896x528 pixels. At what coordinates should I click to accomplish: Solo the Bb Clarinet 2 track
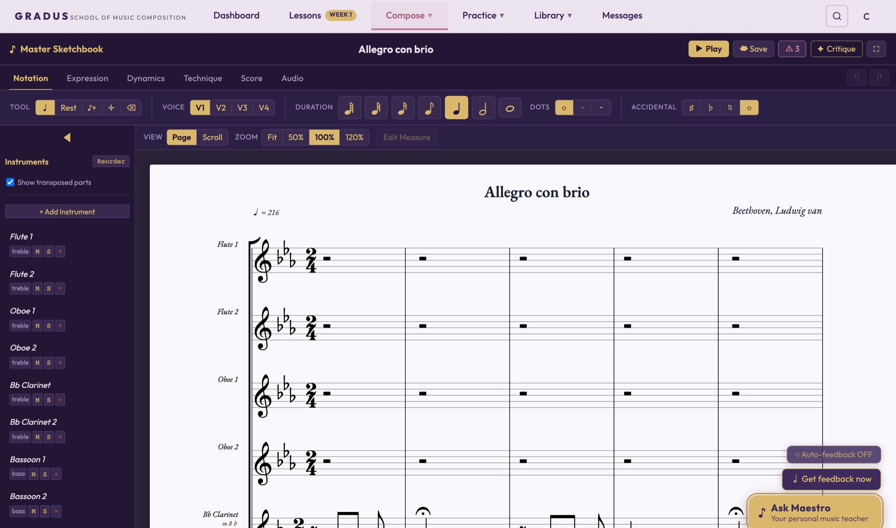49,437
